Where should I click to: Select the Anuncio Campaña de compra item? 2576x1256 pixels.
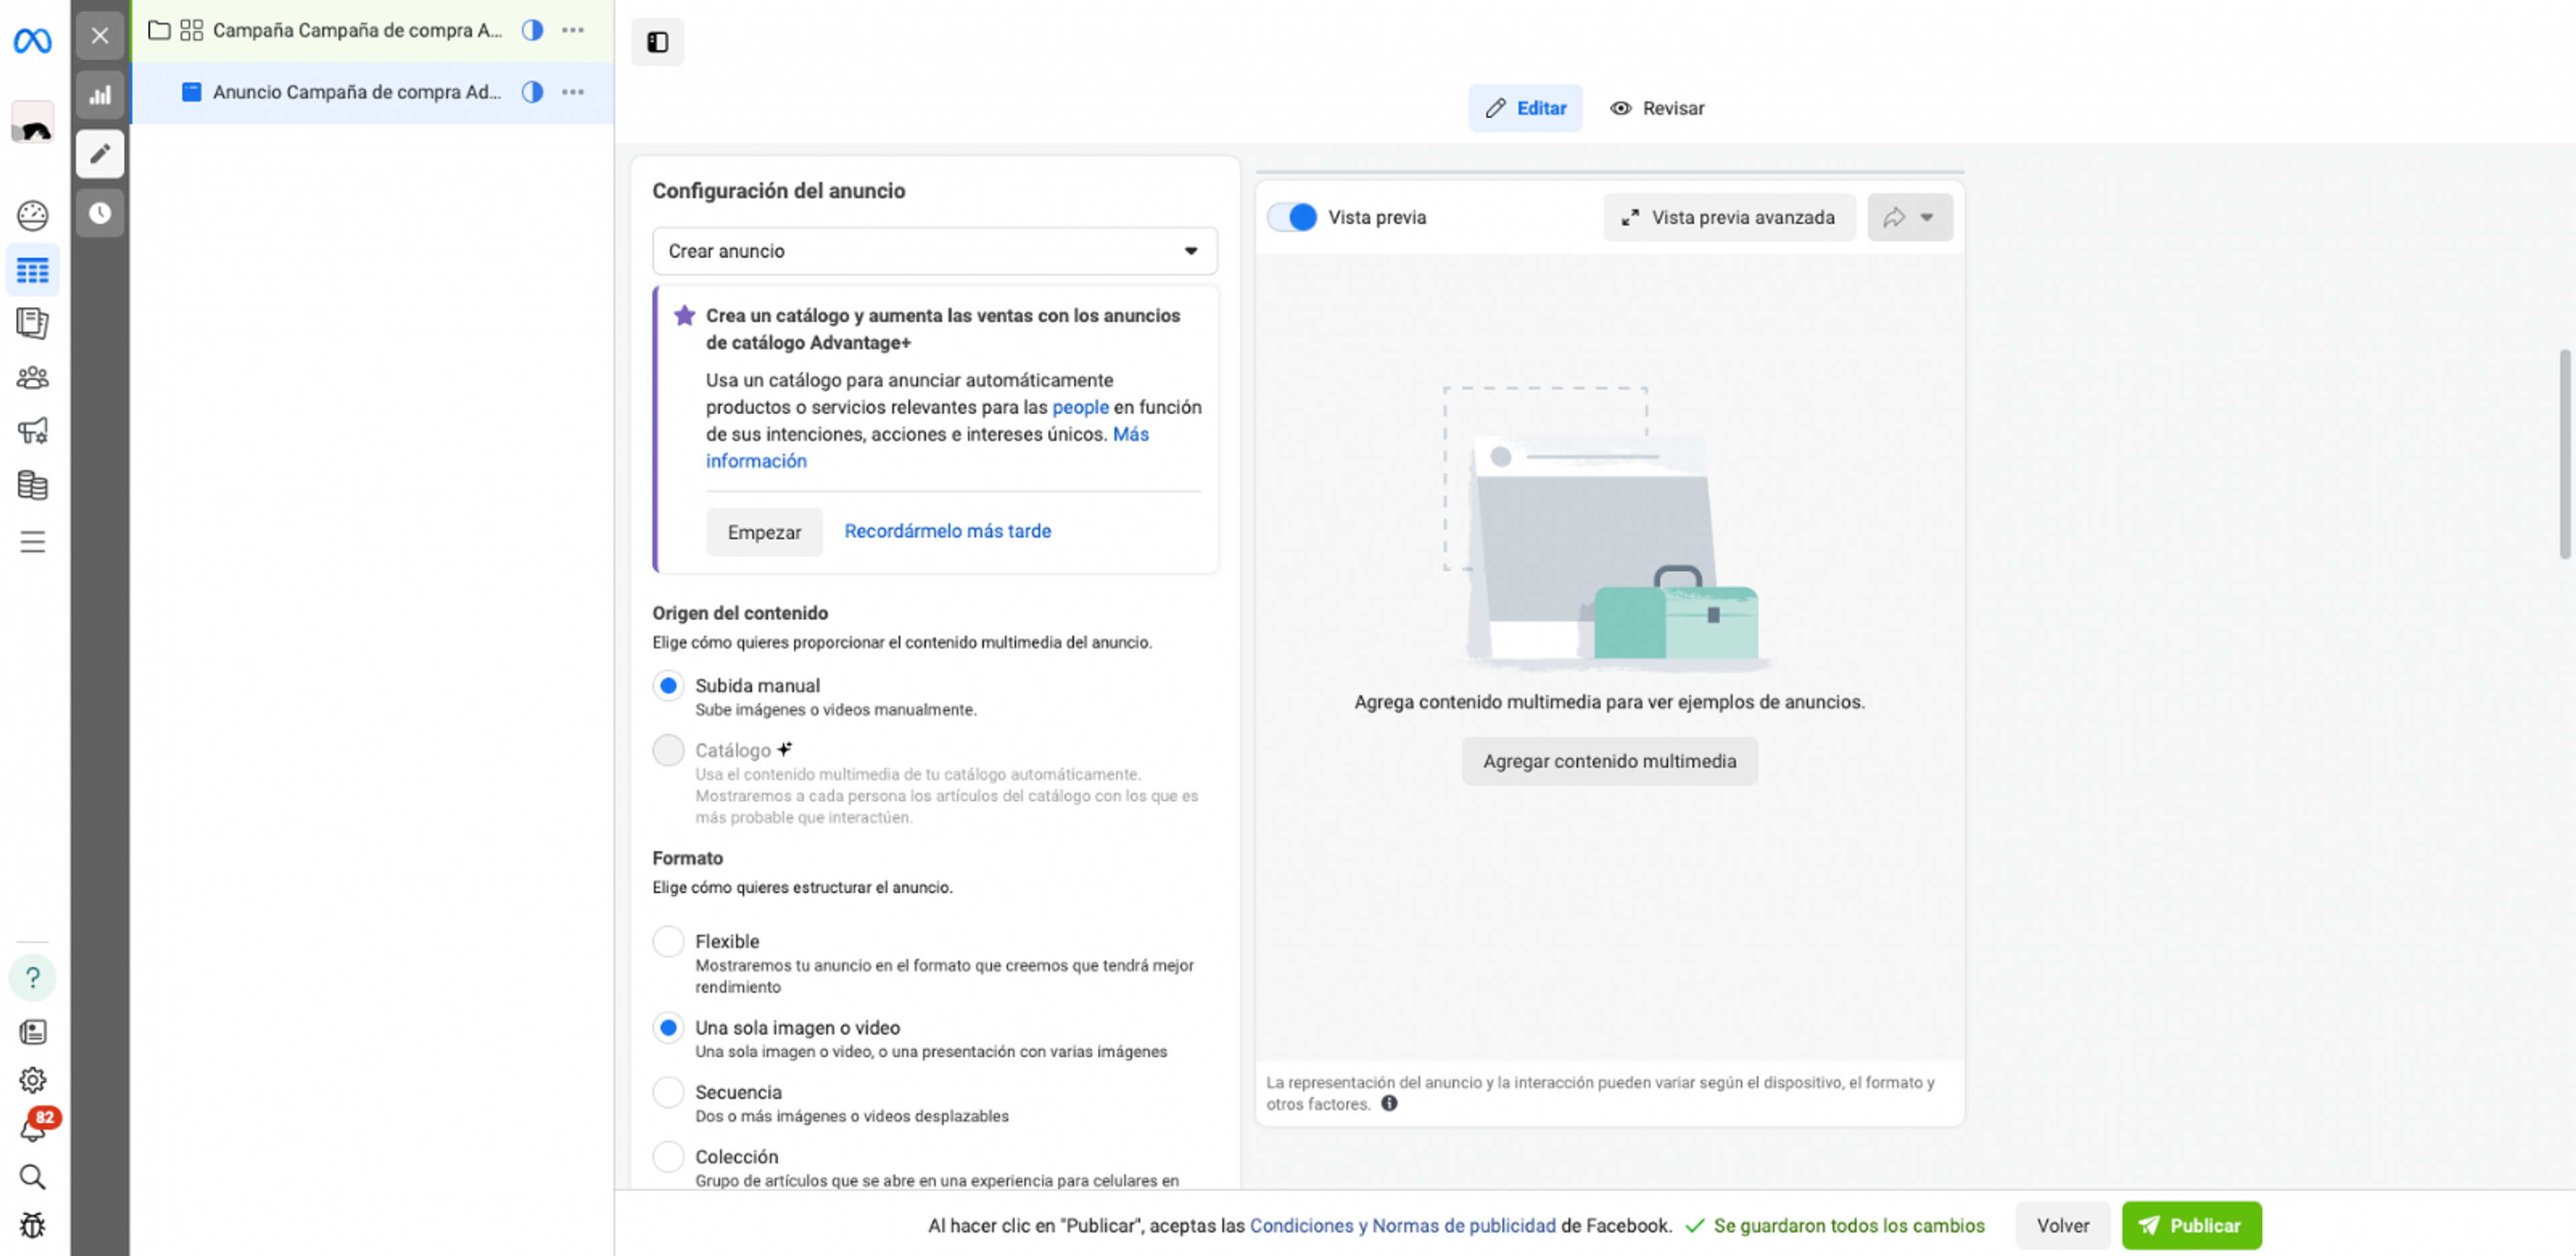click(357, 92)
